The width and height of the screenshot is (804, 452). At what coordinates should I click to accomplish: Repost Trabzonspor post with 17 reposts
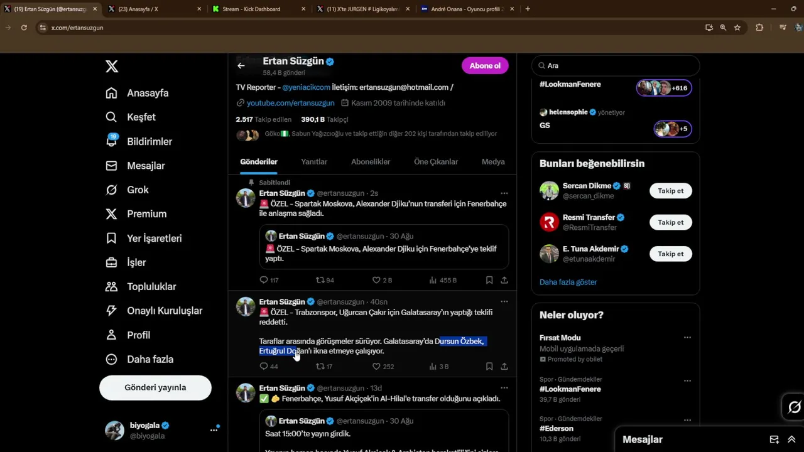point(324,366)
